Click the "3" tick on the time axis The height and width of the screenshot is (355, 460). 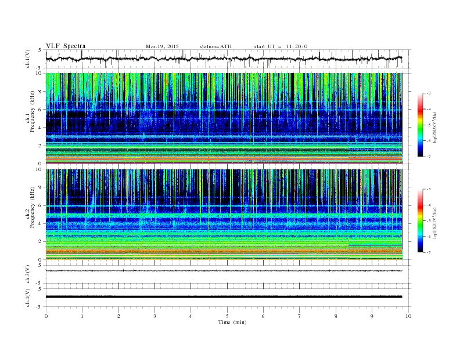154,316
